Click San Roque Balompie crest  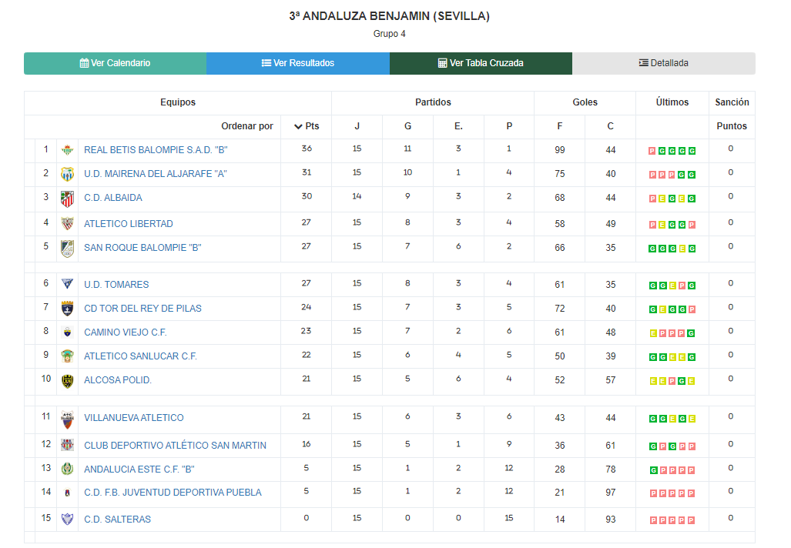click(67, 249)
